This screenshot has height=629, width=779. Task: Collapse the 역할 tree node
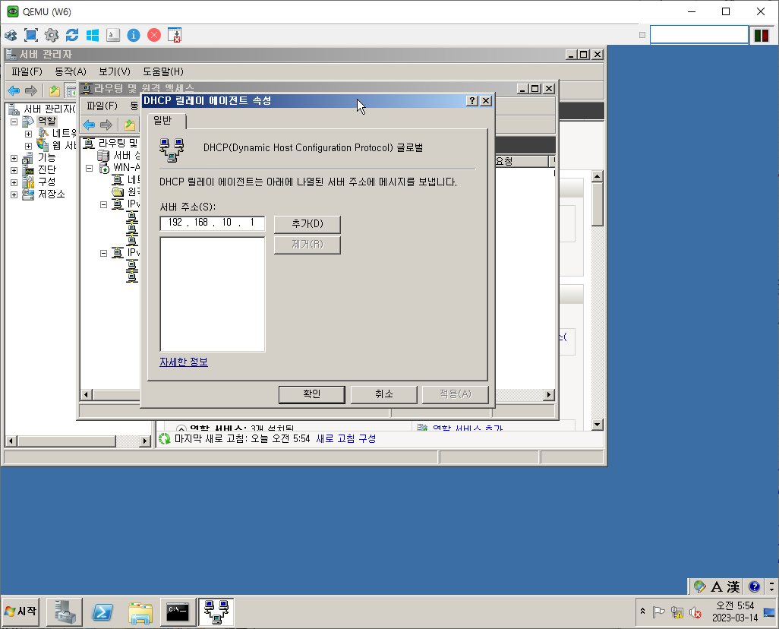(14, 122)
